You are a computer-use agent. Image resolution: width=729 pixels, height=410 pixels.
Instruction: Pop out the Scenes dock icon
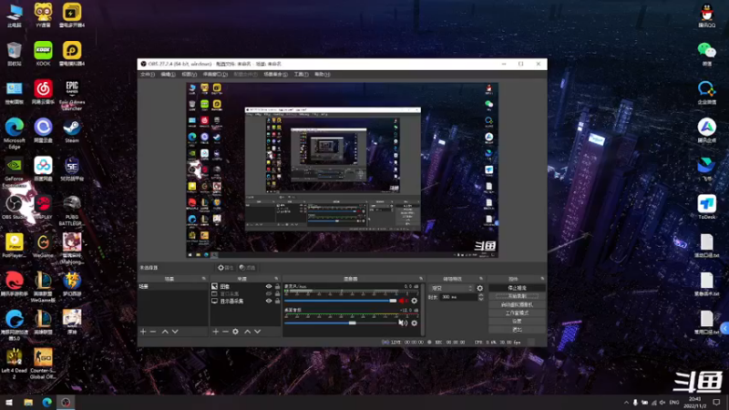203,279
